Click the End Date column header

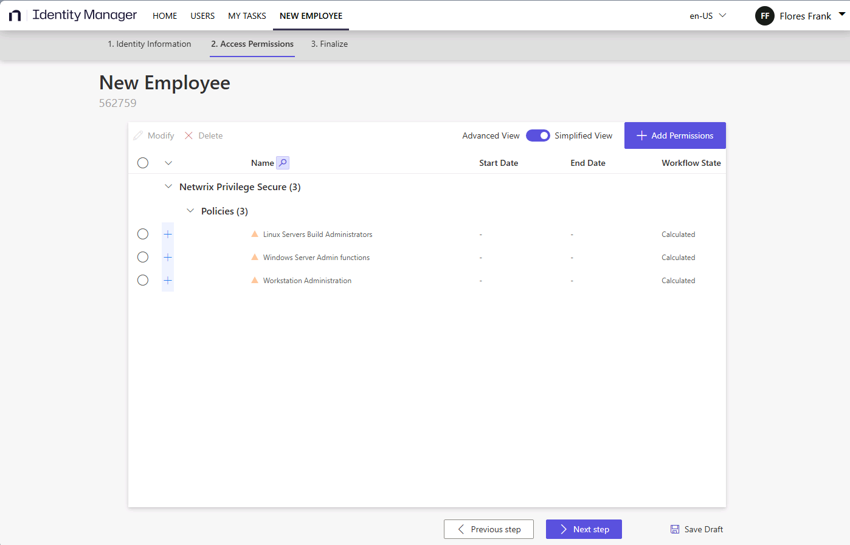coord(588,163)
